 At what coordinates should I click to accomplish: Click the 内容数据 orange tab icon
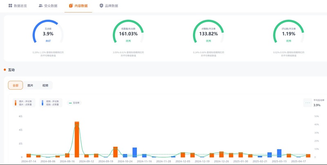pos(71,6)
